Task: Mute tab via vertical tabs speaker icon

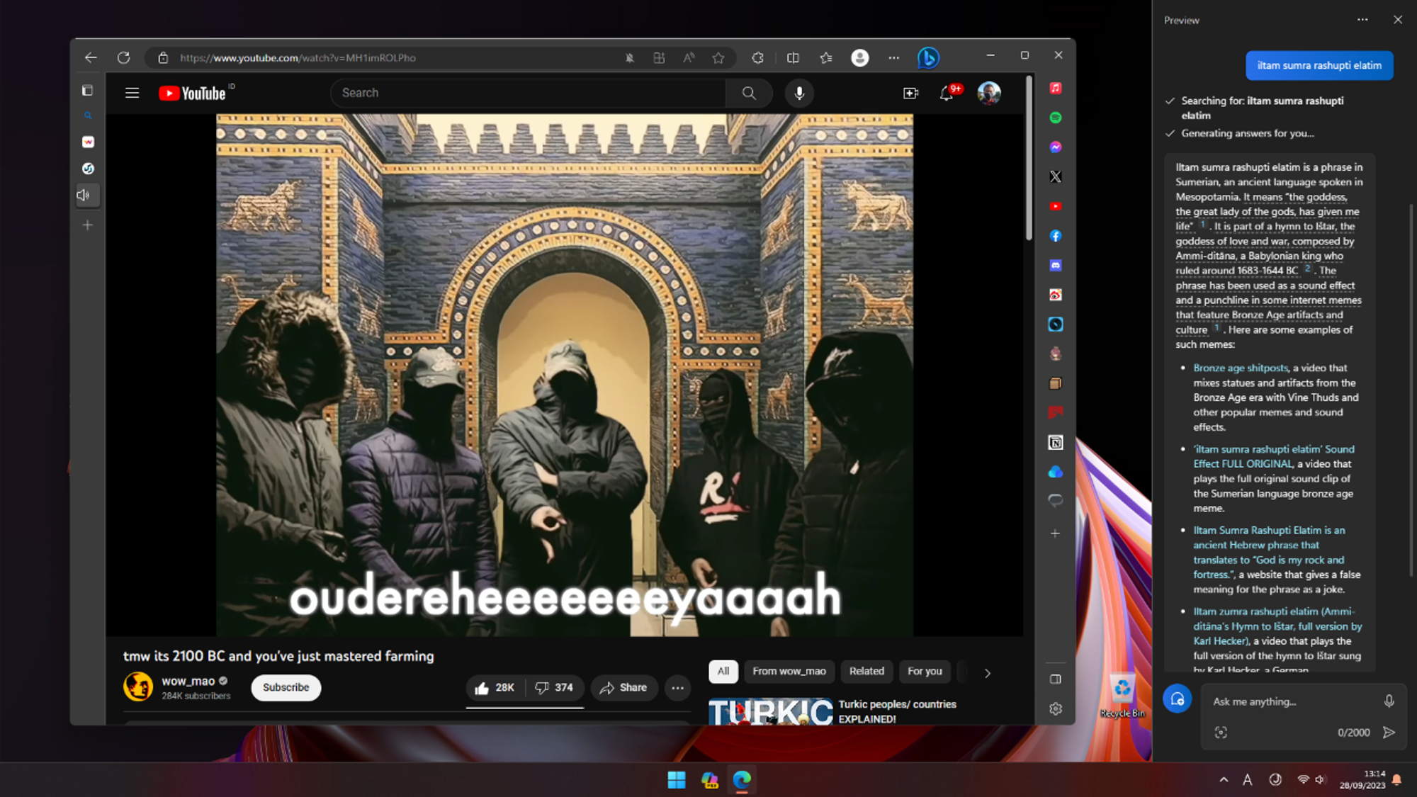Action: point(84,196)
